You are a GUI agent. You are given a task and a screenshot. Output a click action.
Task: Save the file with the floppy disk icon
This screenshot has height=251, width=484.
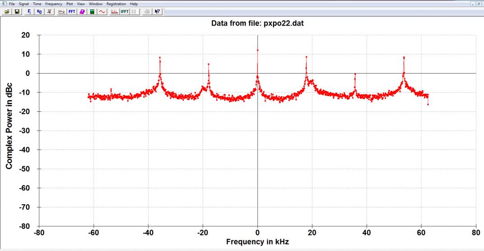click(17, 12)
